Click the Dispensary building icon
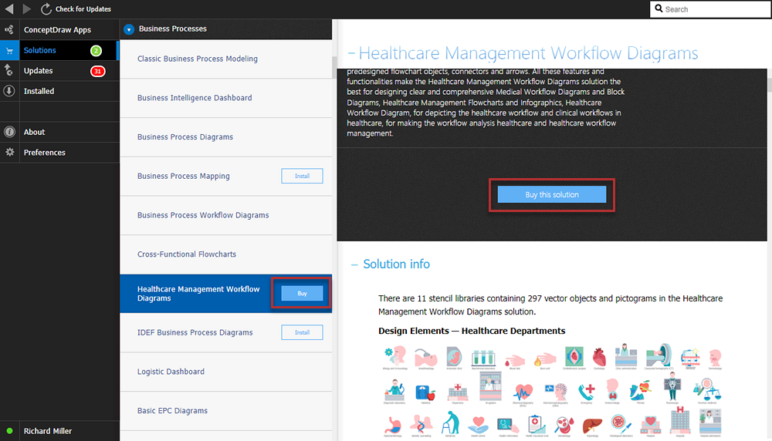772x441 pixels. [457, 393]
